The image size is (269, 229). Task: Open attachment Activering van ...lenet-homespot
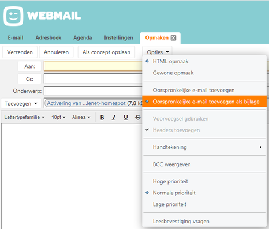pos(86,103)
